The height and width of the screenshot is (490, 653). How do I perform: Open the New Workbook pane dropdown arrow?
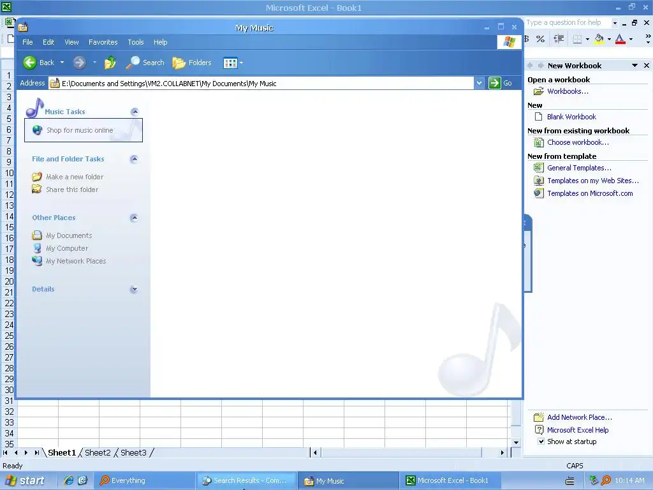(635, 66)
